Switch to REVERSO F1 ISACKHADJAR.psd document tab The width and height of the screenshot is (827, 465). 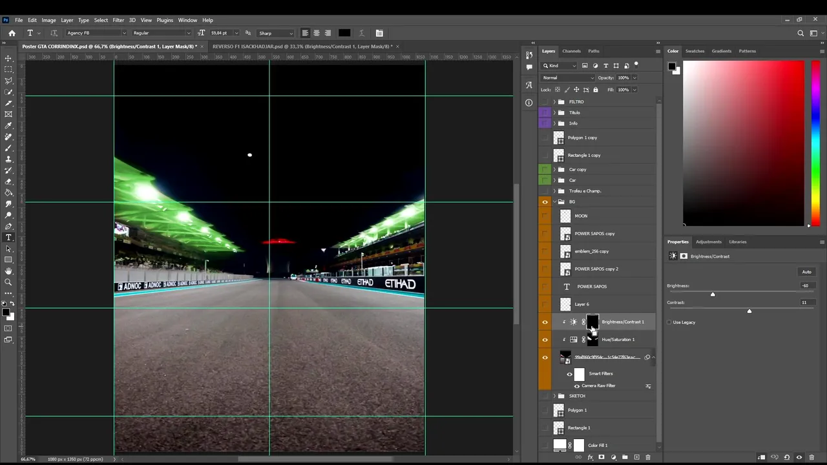(x=302, y=46)
